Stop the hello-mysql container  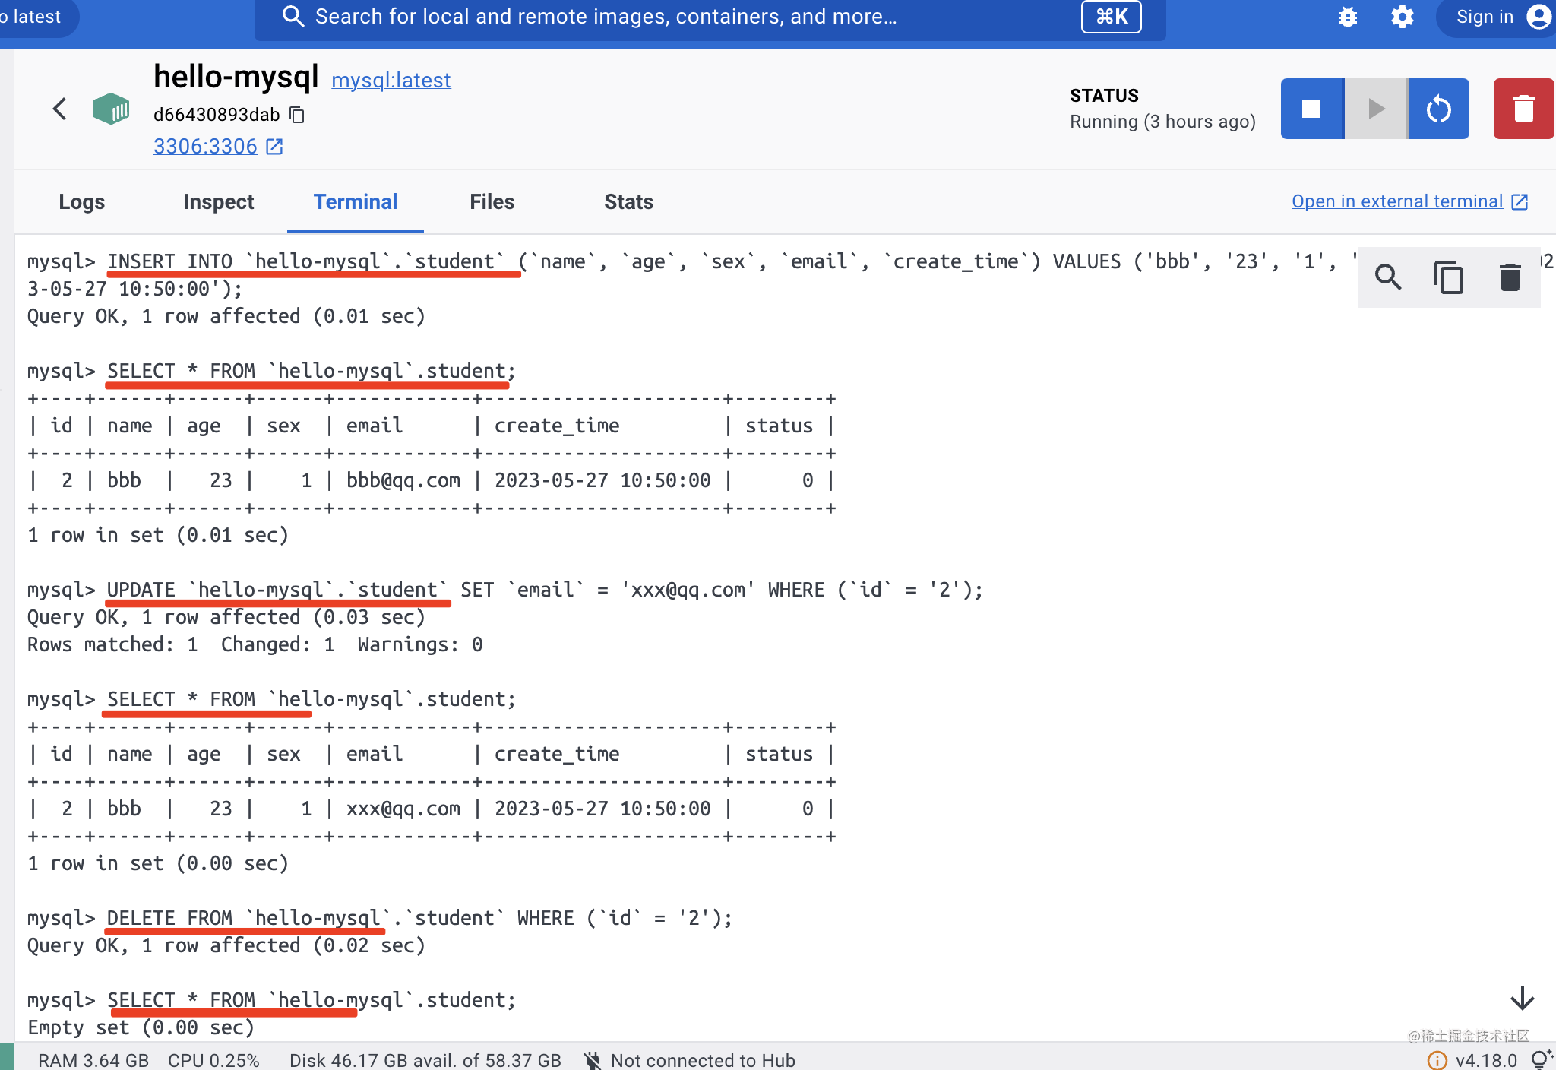click(x=1311, y=109)
